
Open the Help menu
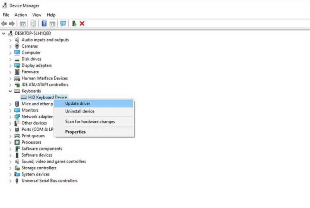(51, 15)
